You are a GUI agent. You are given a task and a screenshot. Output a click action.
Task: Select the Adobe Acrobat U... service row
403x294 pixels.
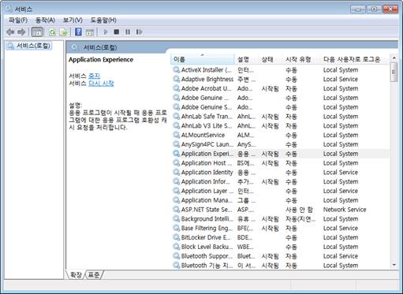coord(280,88)
